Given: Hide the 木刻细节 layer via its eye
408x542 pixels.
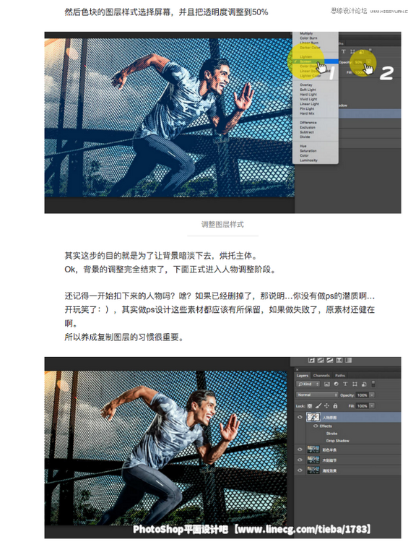Looking at the screenshot, I should [300, 460].
